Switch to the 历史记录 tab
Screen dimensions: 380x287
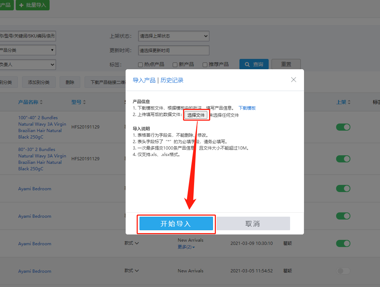pyautogui.click(x=172, y=80)
